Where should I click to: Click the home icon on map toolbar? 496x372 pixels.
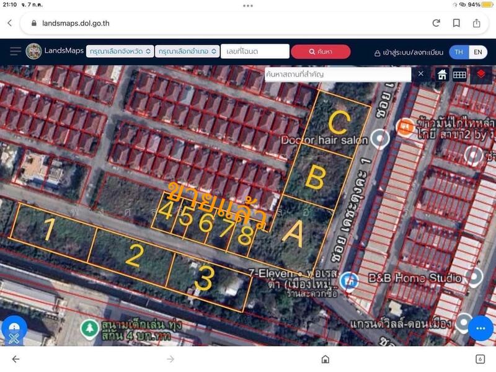442,74
